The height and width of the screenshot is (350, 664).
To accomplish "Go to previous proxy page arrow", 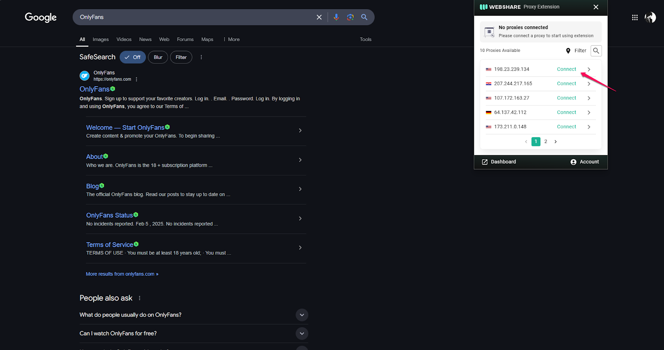I will pyautogui.click(x=526, y=141).
